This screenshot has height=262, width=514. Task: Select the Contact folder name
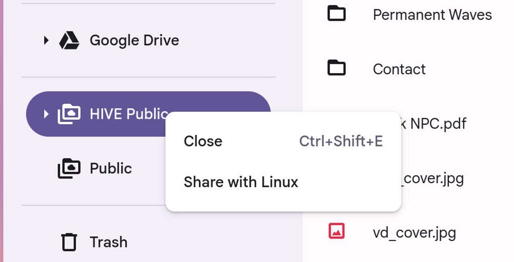(x=399, y=69)
